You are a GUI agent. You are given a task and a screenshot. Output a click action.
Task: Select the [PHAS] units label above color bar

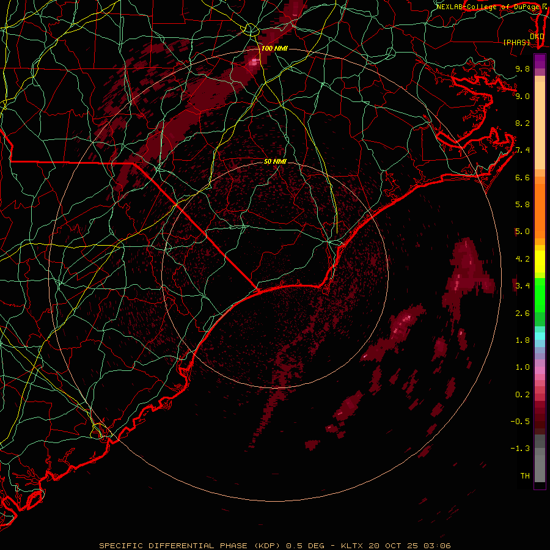click(x=516, y=42)
